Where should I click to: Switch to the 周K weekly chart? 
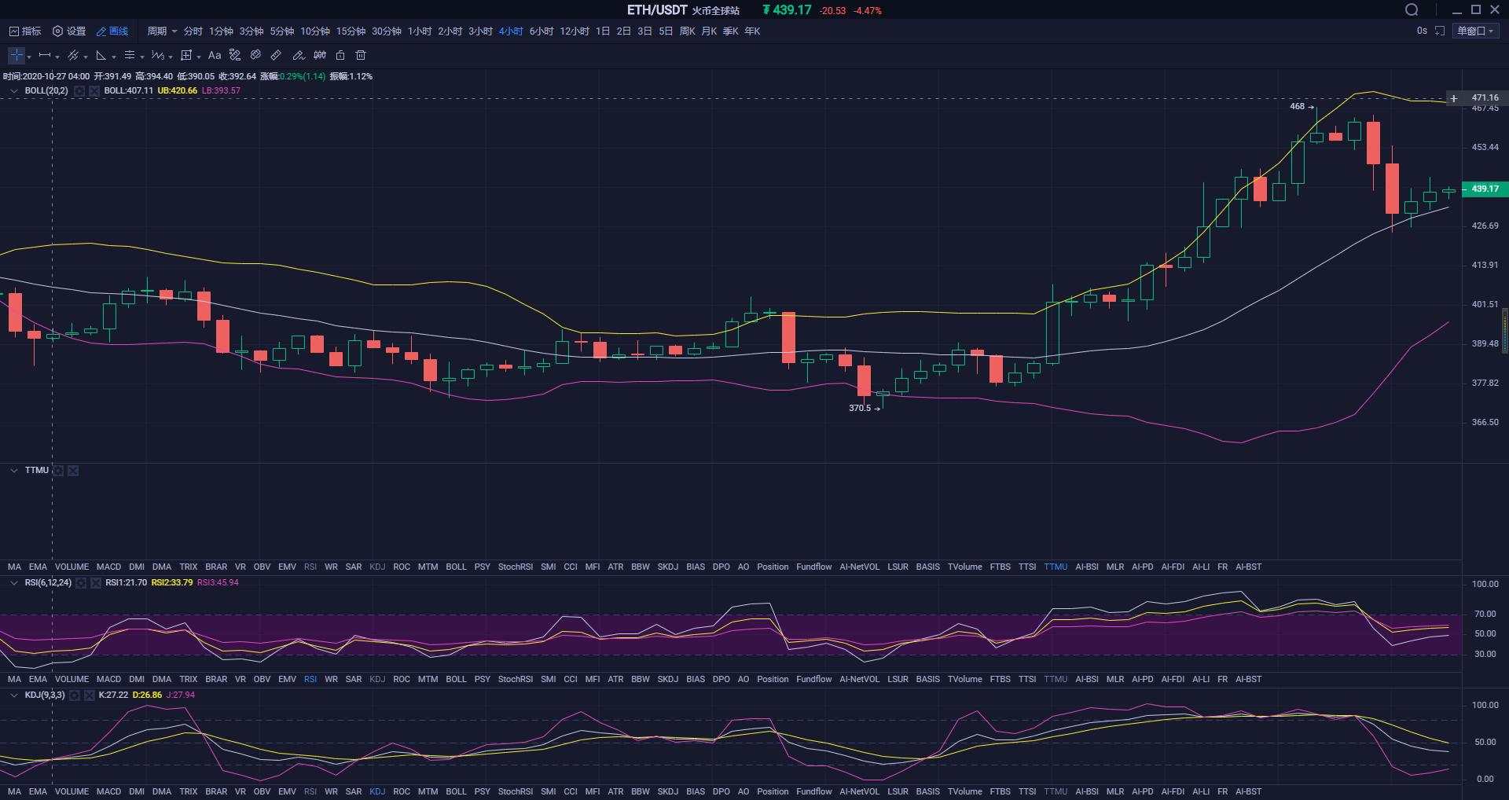[687, 31]
